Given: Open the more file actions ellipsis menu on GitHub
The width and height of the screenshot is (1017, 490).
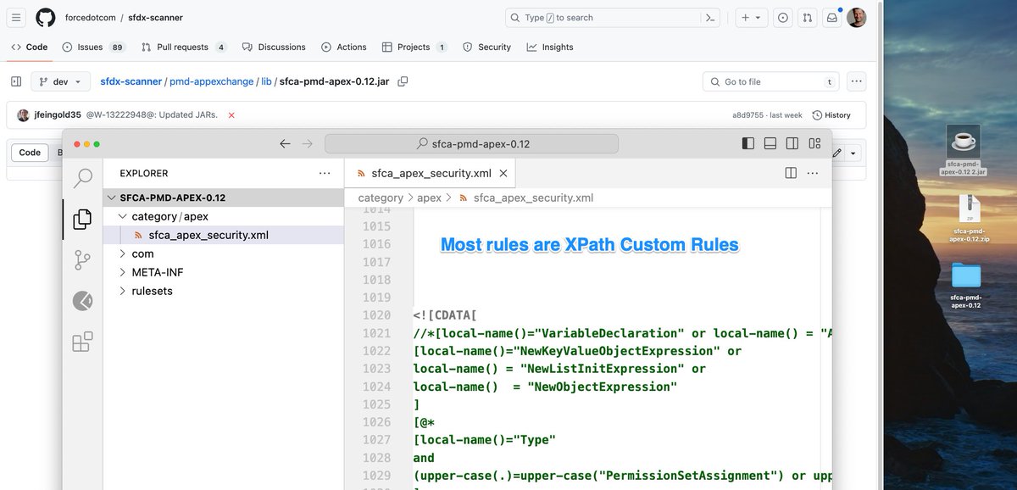Looking at the screenshot, I should [857, 81].
